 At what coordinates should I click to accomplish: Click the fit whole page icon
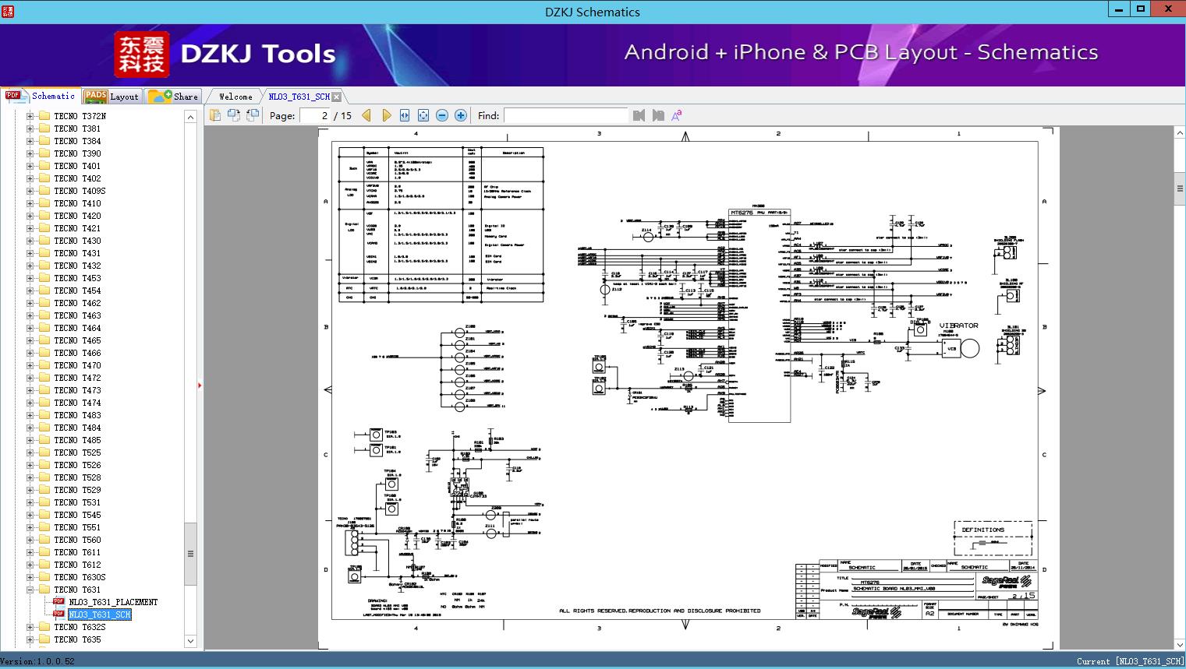pyautogui.click(x=423, y=115)
